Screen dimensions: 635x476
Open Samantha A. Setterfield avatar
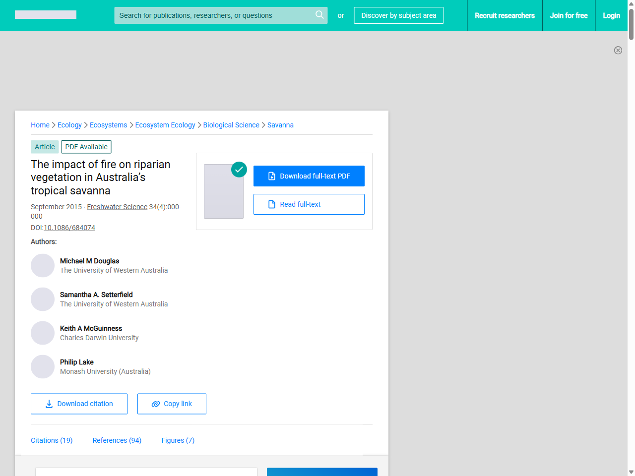click(43, 299)
